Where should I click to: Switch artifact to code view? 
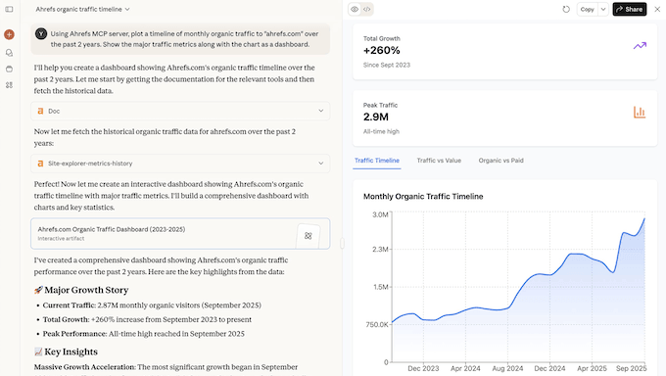367,9
